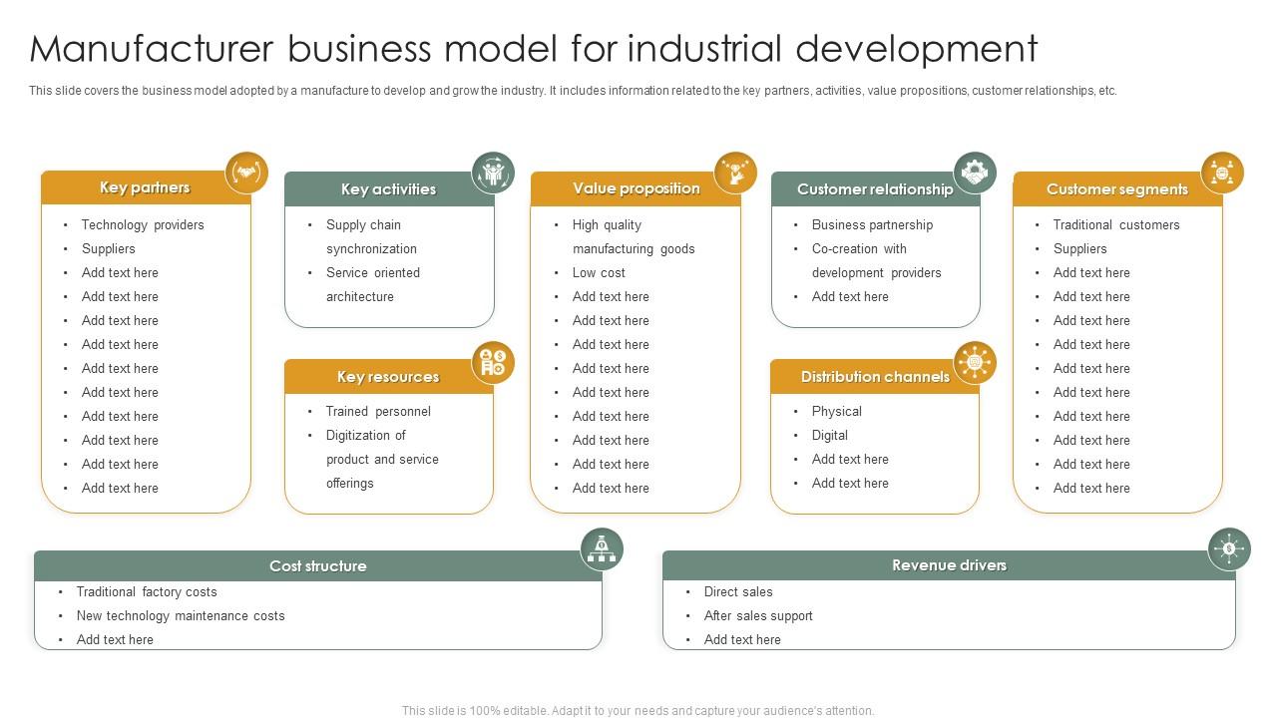Select the 'Technology providers' bullet text
Screen dimensions: 1277x718
pyautogui.click(x=143, y=225)
